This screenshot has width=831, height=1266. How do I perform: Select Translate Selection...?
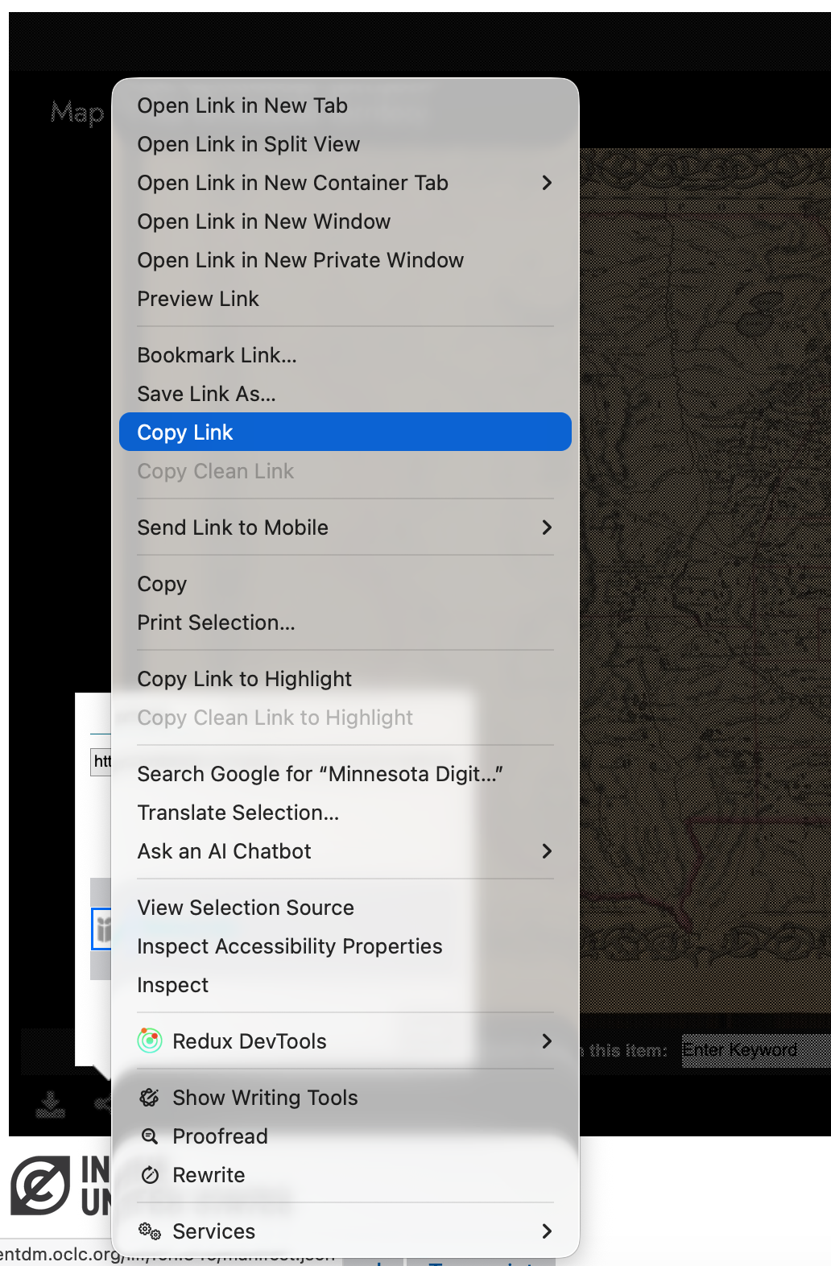(345, 813)
